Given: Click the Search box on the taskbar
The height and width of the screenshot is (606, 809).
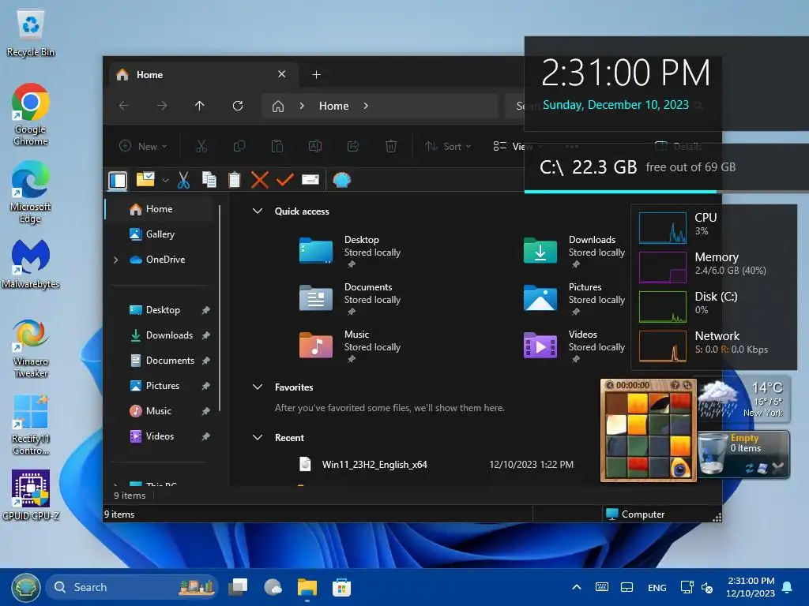Looking at the screenshot, I should (133, 587).
